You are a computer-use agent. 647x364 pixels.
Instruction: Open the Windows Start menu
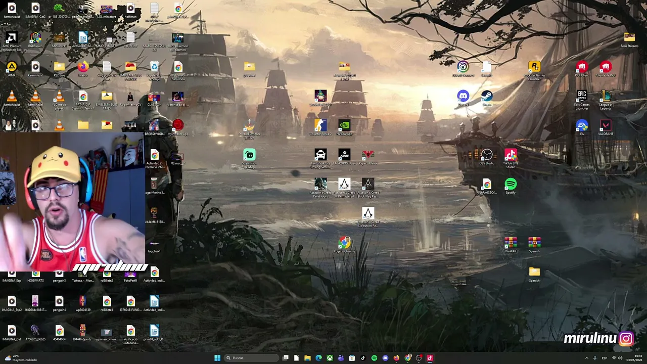pyautogui.click(x=217, y=358)
